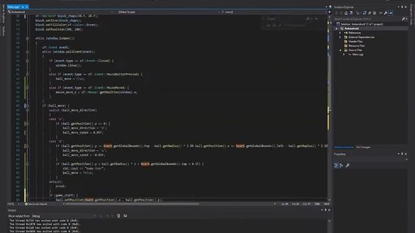Collapse the if Event::Closed code block
Screen dimensions: 415x233
[27, 61]
